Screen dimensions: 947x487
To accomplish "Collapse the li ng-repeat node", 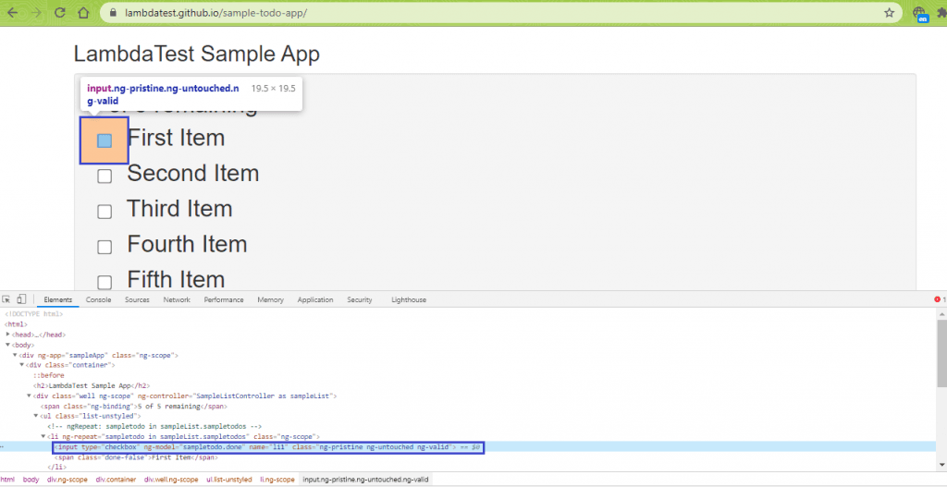I will 43,436.
